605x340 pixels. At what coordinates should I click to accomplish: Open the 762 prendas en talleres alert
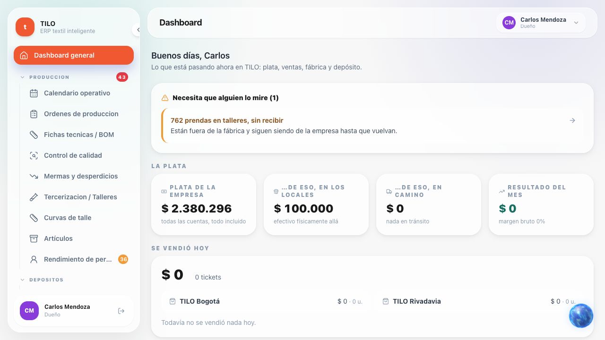372,126
